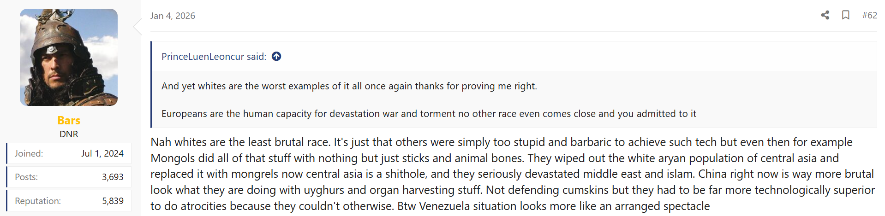The width and height of the screenshot is (885, 216).
Task: Click the 'PrinceLuenLeoncur said:' quote header
Action: 214,56
